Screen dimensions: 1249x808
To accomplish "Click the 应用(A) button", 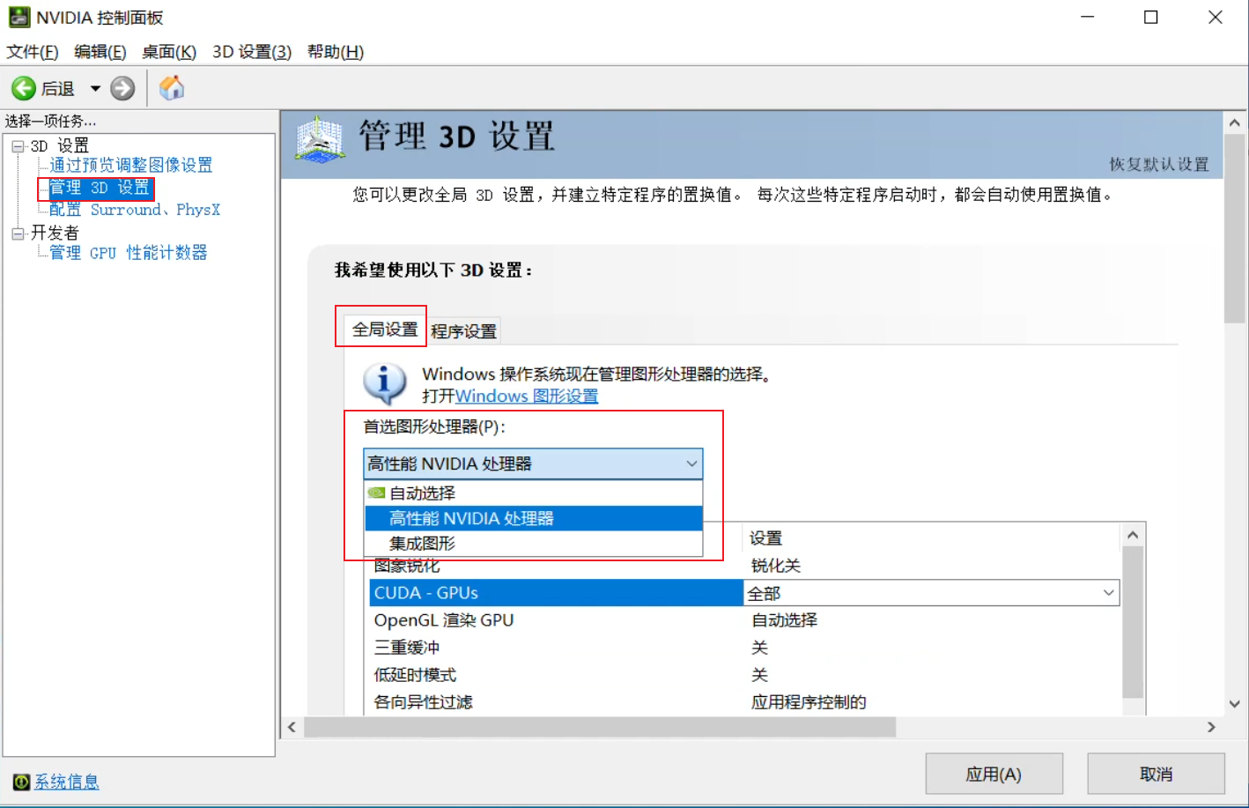I will point(994,773).
